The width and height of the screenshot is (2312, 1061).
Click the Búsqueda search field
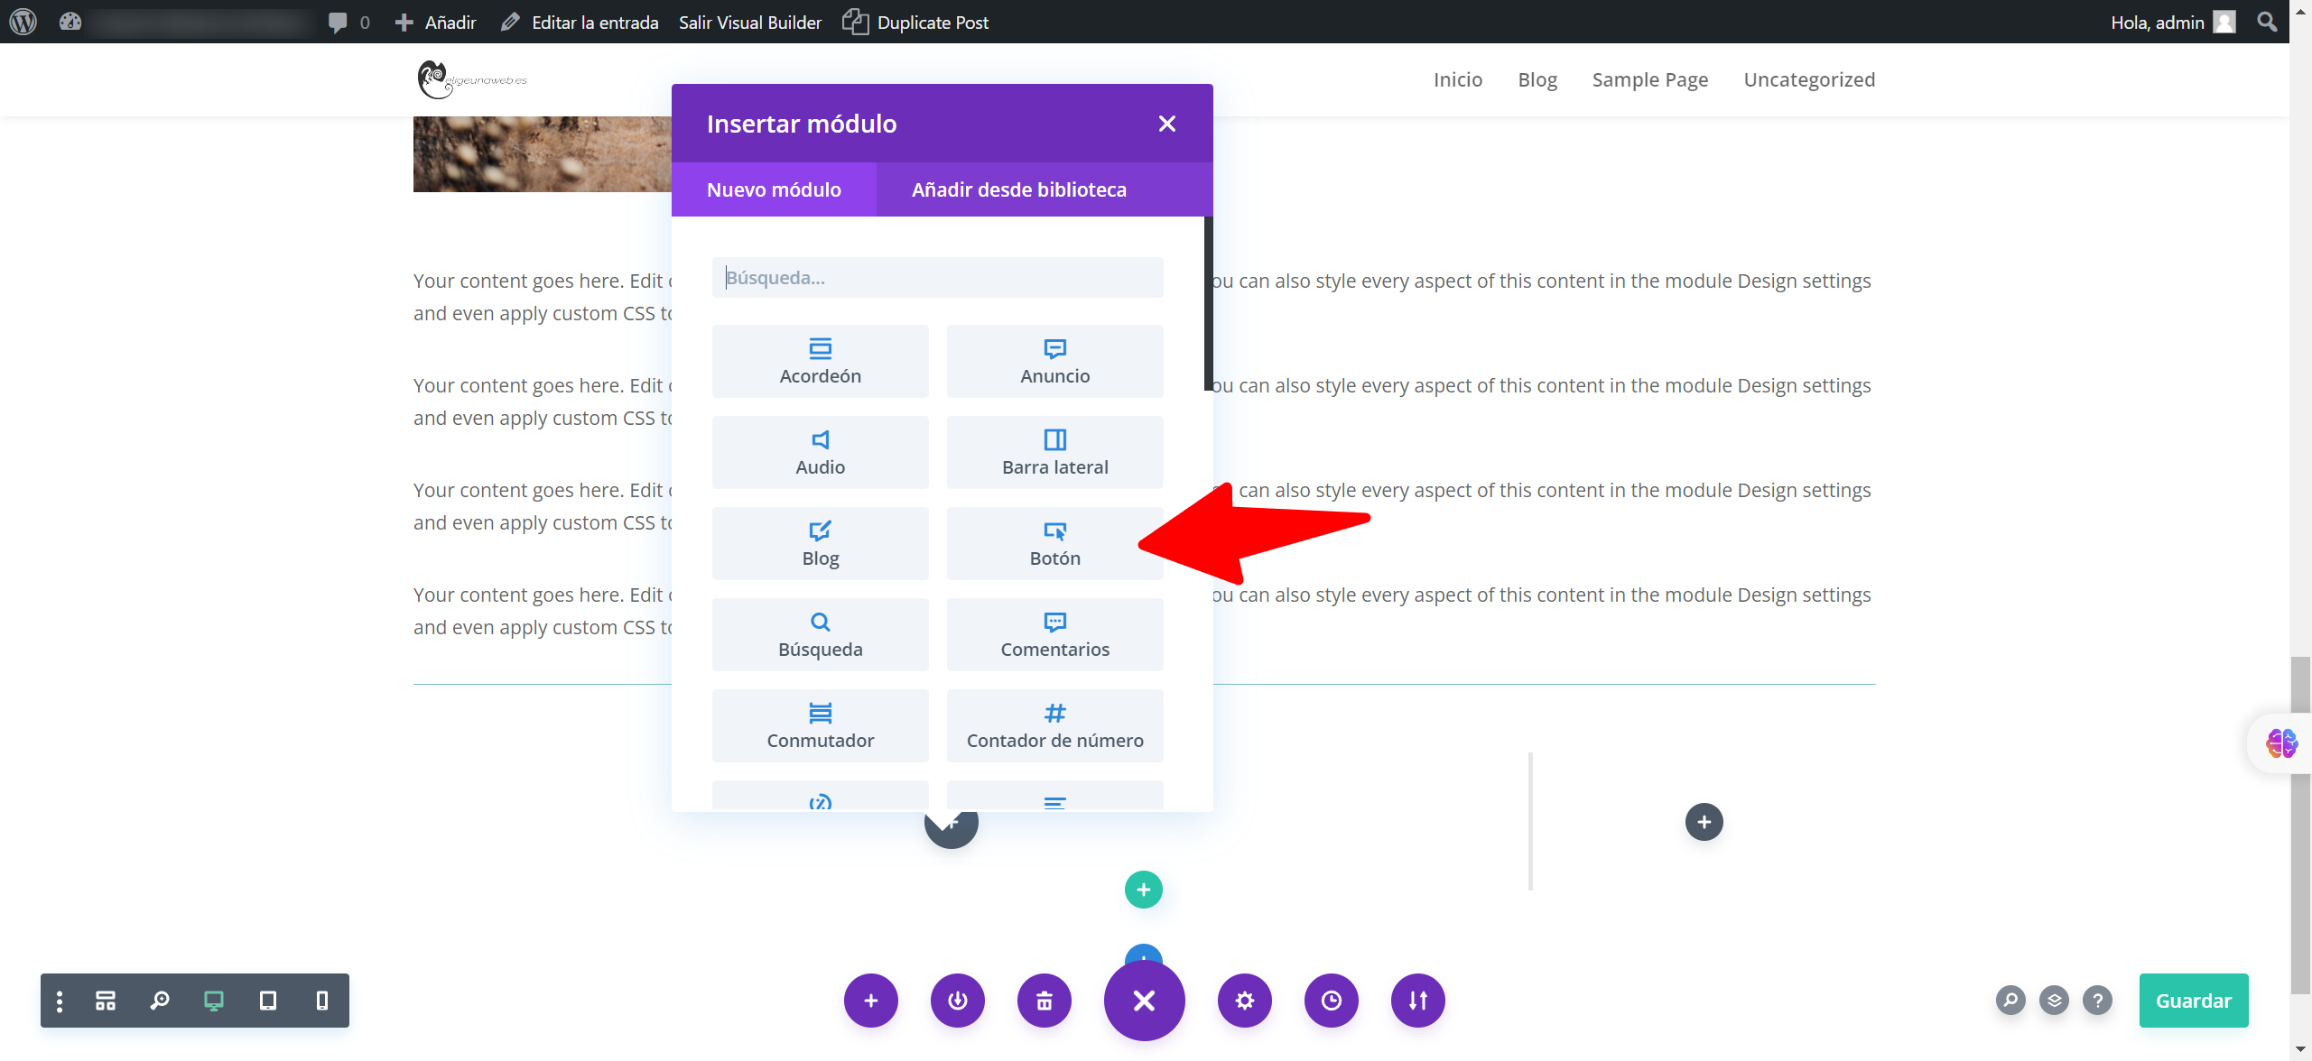point(936,277)
